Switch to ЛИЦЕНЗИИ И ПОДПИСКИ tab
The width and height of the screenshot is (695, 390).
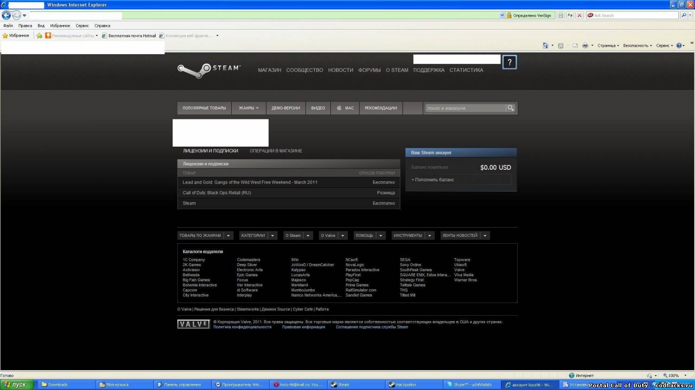210,151
